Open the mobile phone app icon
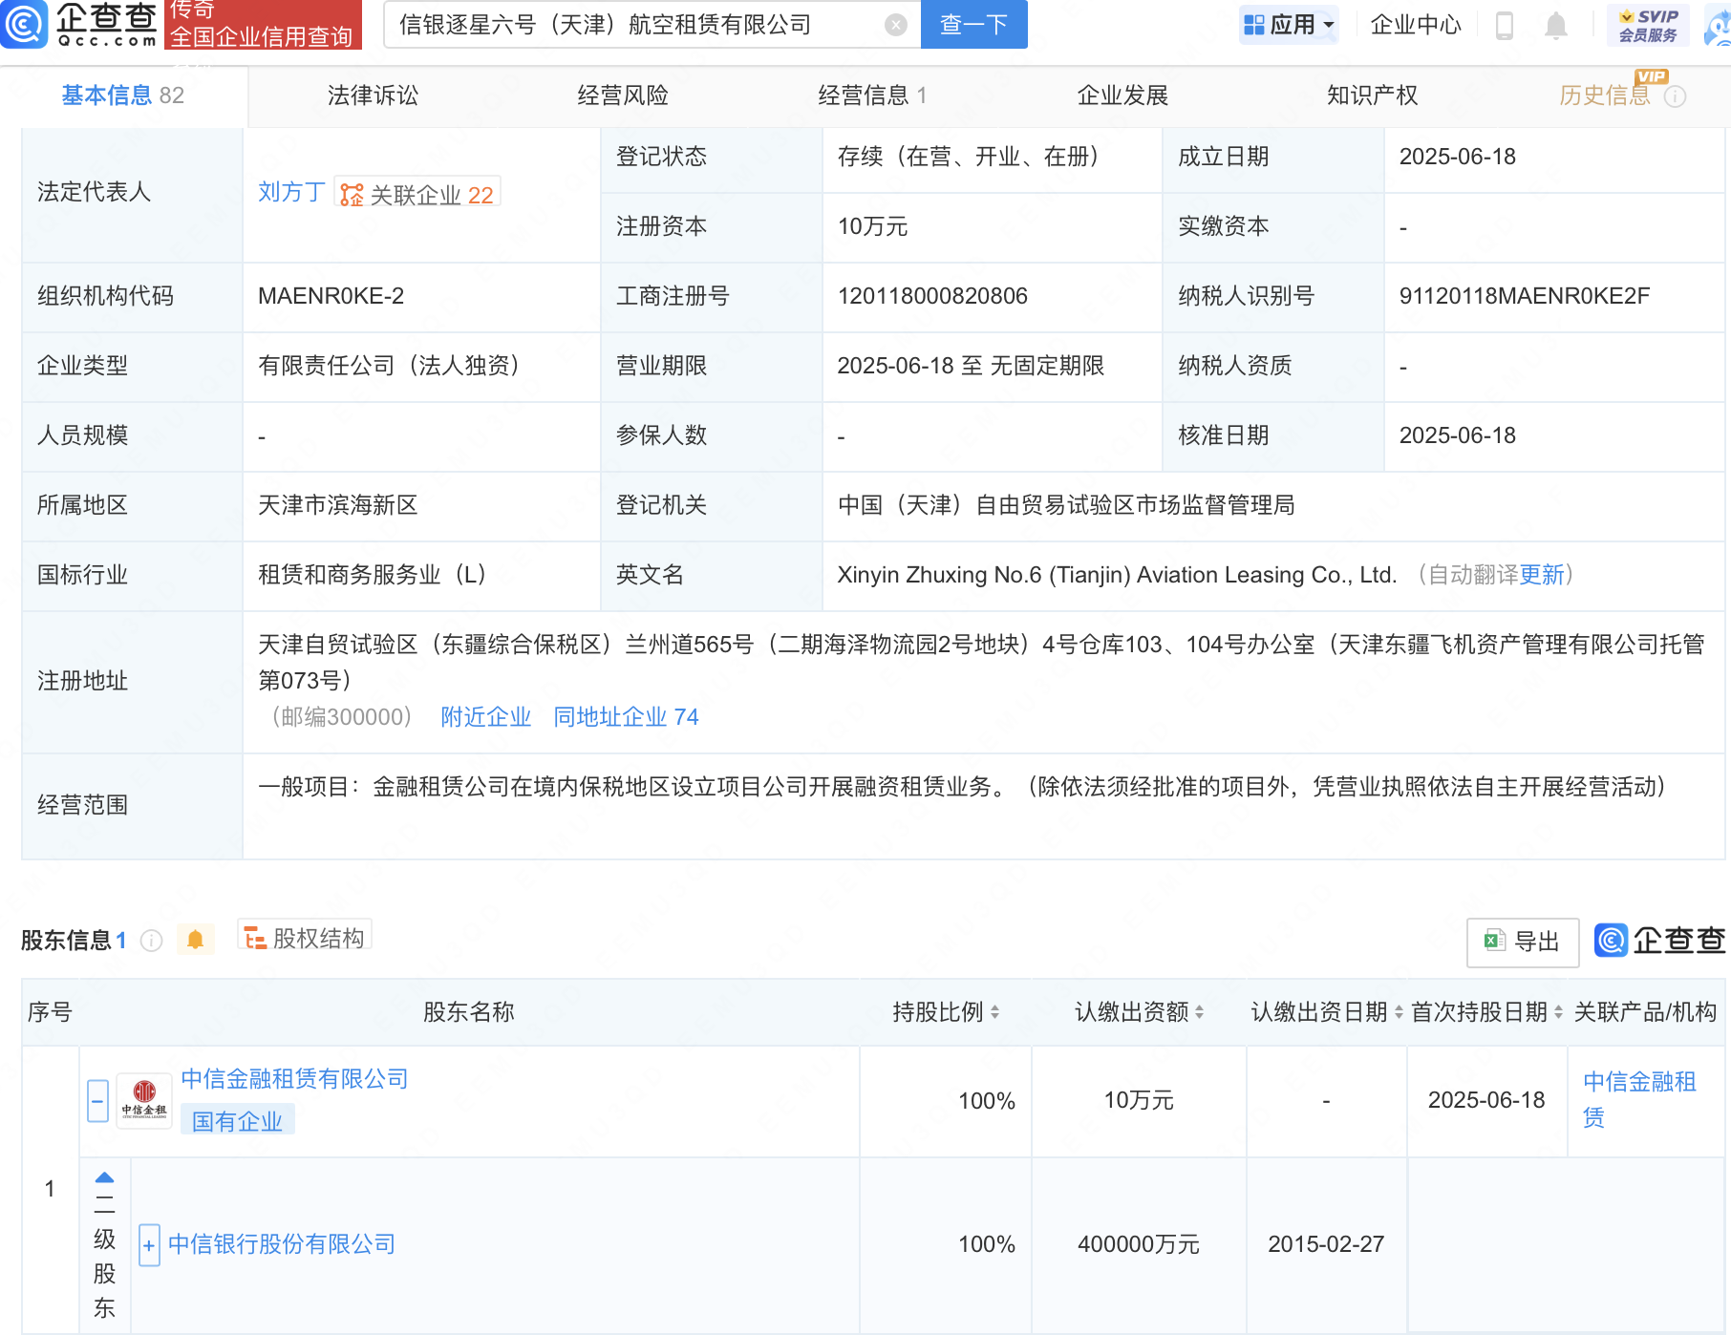The width and height of the screenshot is (1731, 1335). pos(1504,25)
